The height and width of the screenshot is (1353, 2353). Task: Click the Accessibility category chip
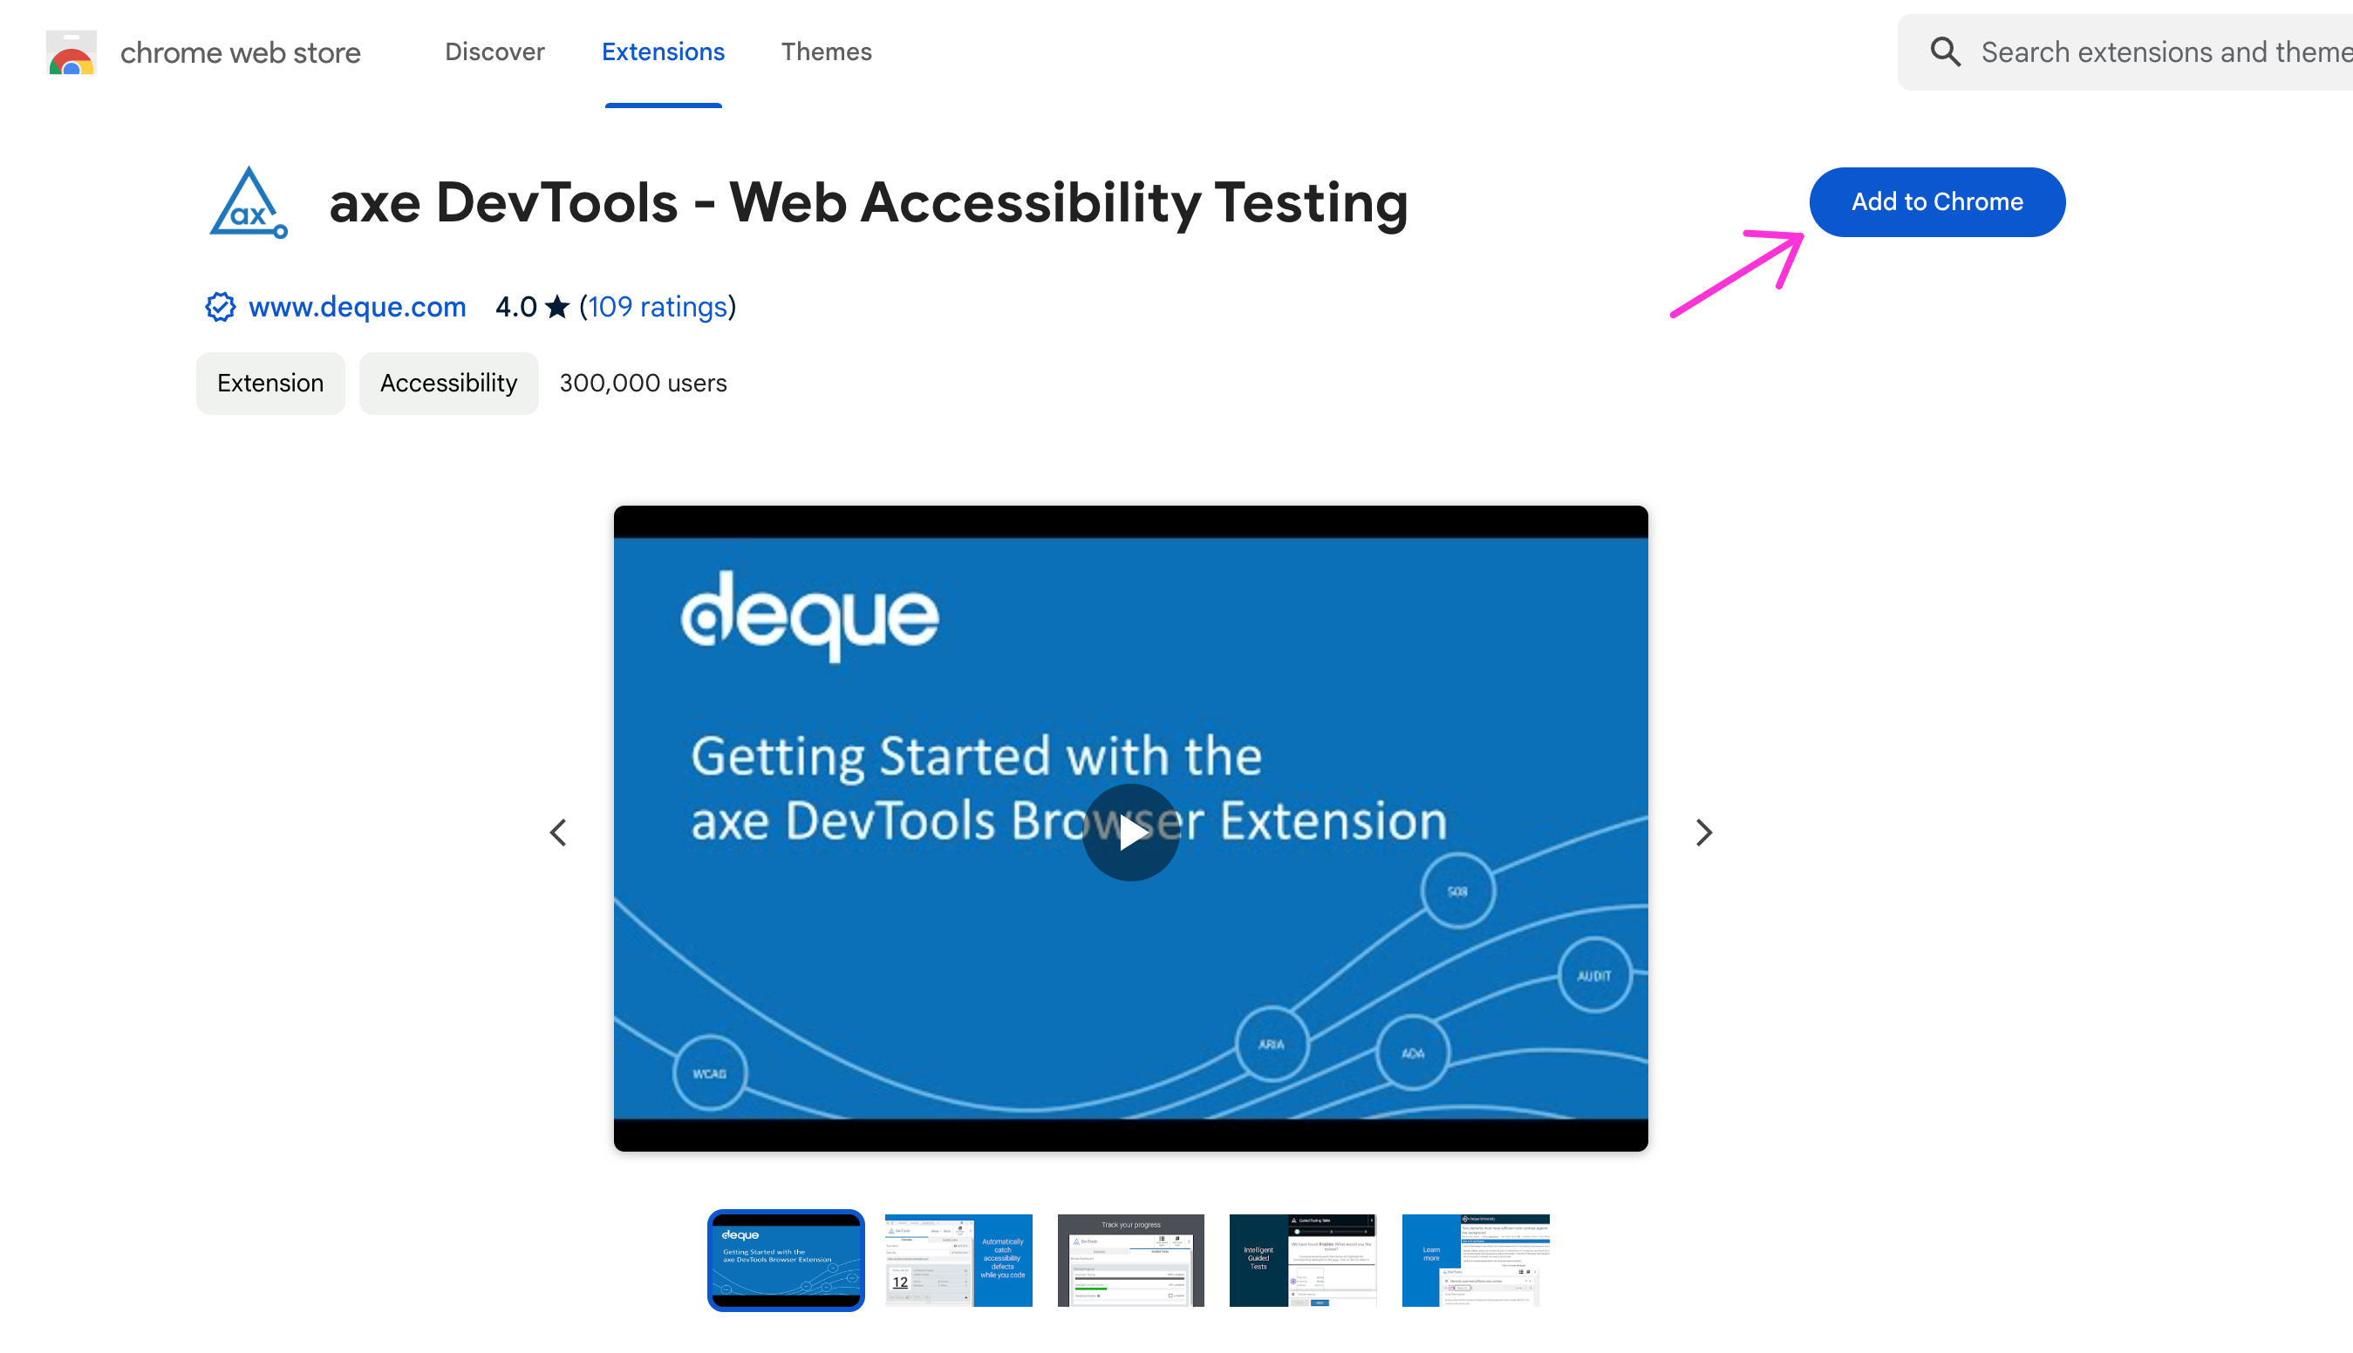coord(449,383)
